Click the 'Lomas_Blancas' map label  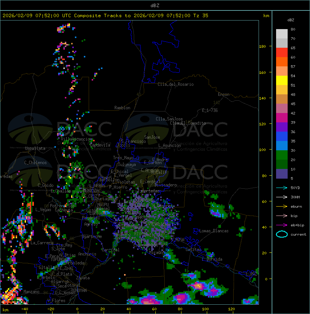[214, 231]
